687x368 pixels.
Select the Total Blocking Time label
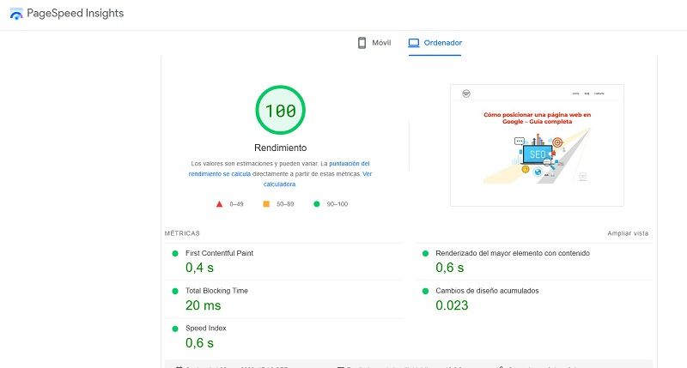pyautogui.click(x=217, y=291)
